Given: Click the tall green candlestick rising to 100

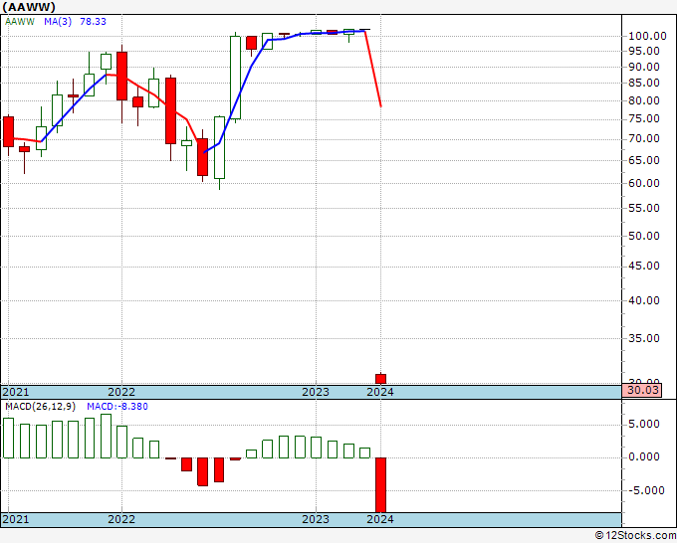Looking at the screenshot, I should pyautogui.click(x=235, y=78).
